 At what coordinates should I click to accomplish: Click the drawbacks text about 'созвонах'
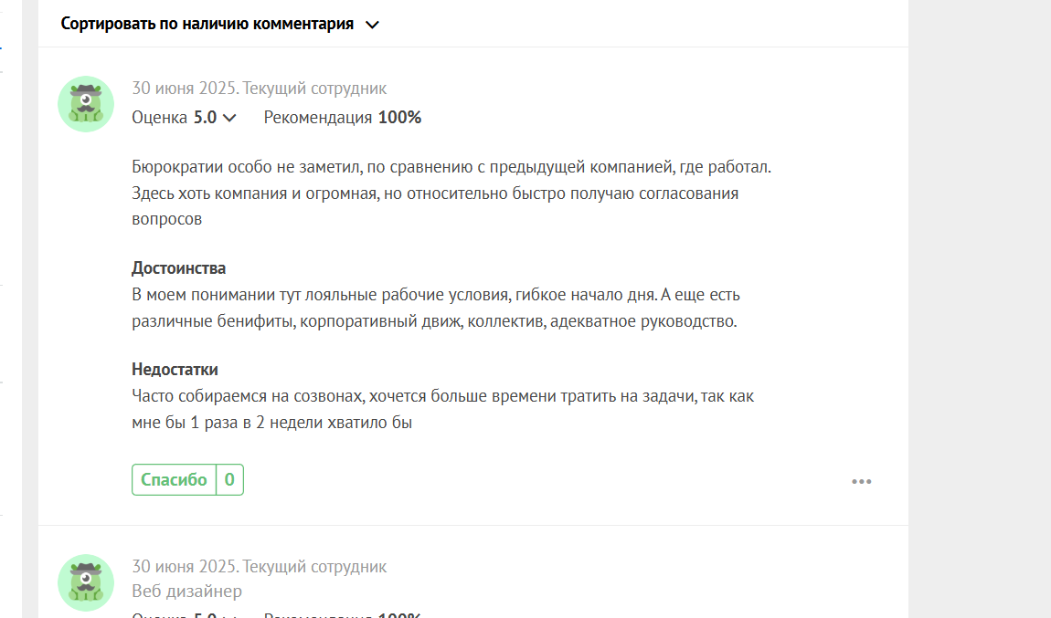pos(442,409)
